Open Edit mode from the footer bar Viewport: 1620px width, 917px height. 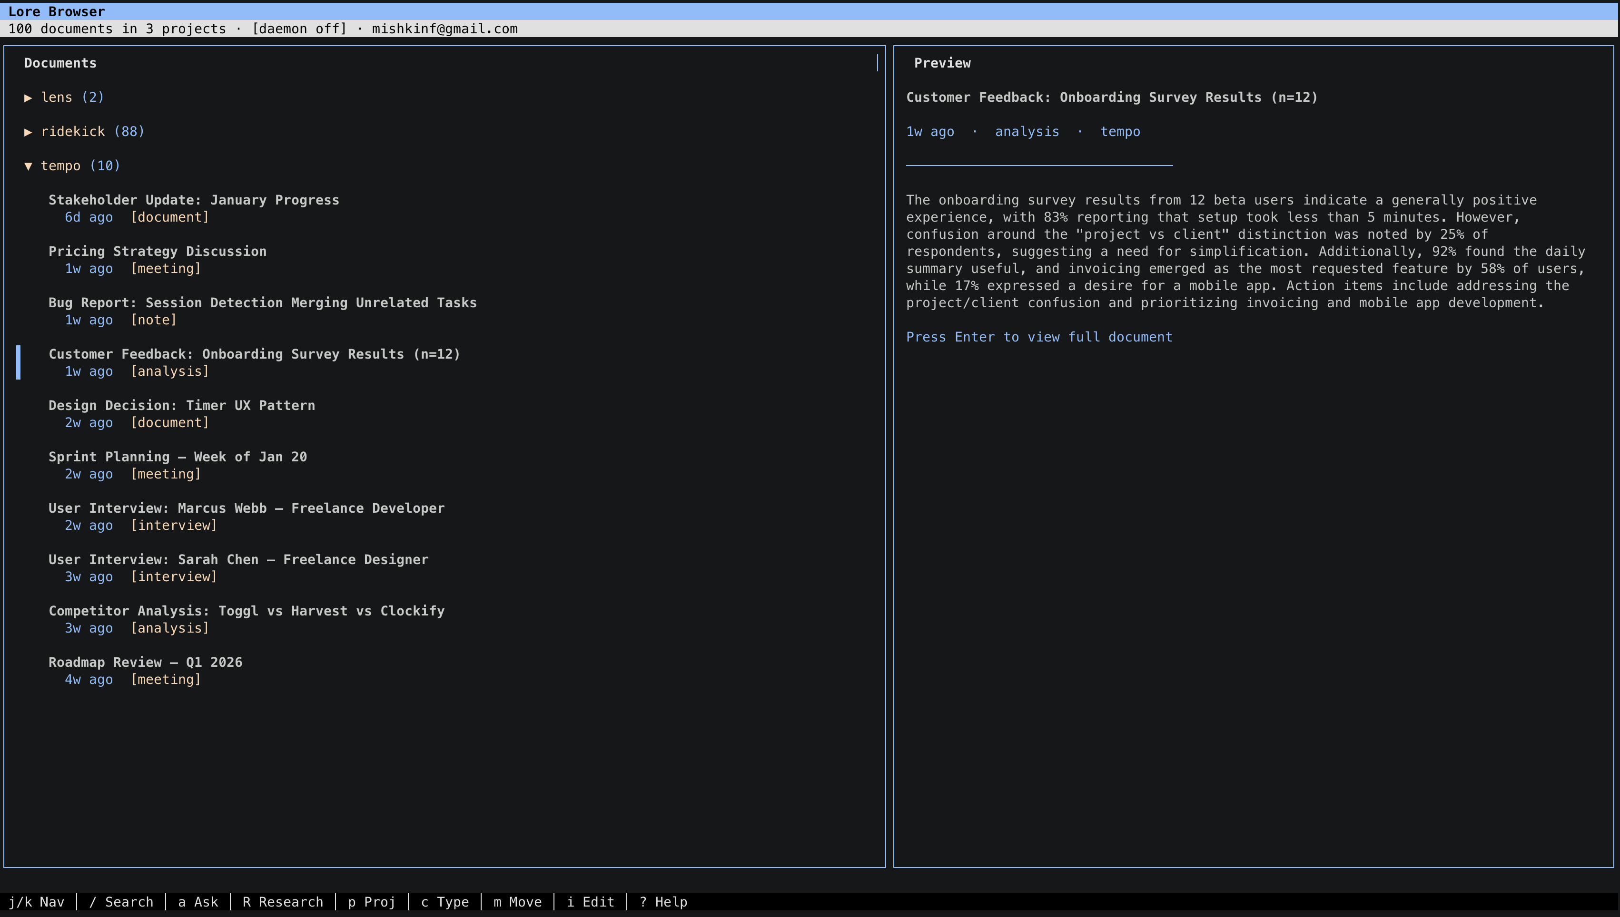point(591,902)
